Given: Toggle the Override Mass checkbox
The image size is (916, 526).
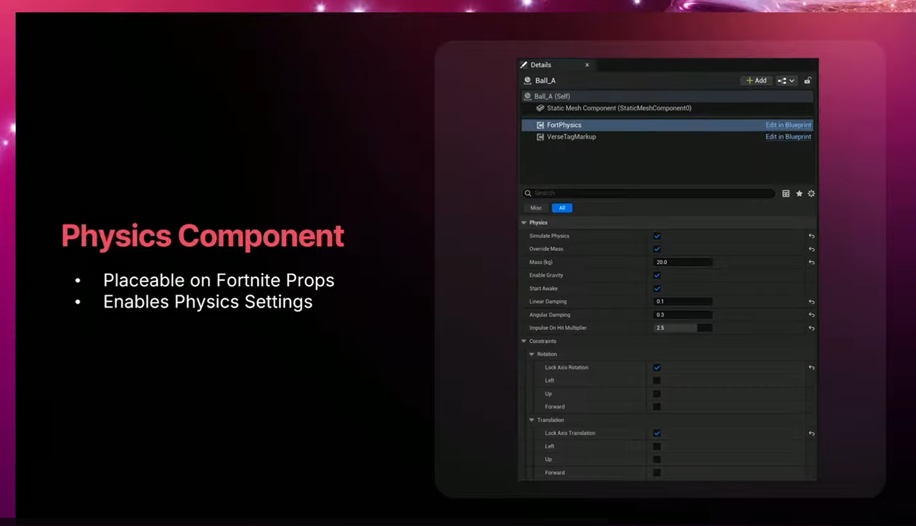Looking at the screenshot, I should click(657, 249).
